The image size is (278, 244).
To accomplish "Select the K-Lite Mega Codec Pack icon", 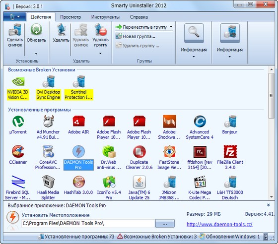I will coord(200,182).
